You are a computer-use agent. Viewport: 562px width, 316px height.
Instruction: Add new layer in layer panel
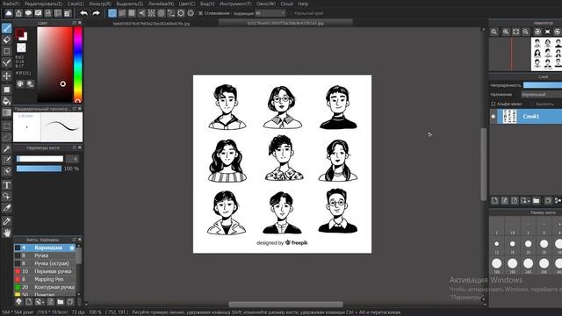click(x=494, y=201)
